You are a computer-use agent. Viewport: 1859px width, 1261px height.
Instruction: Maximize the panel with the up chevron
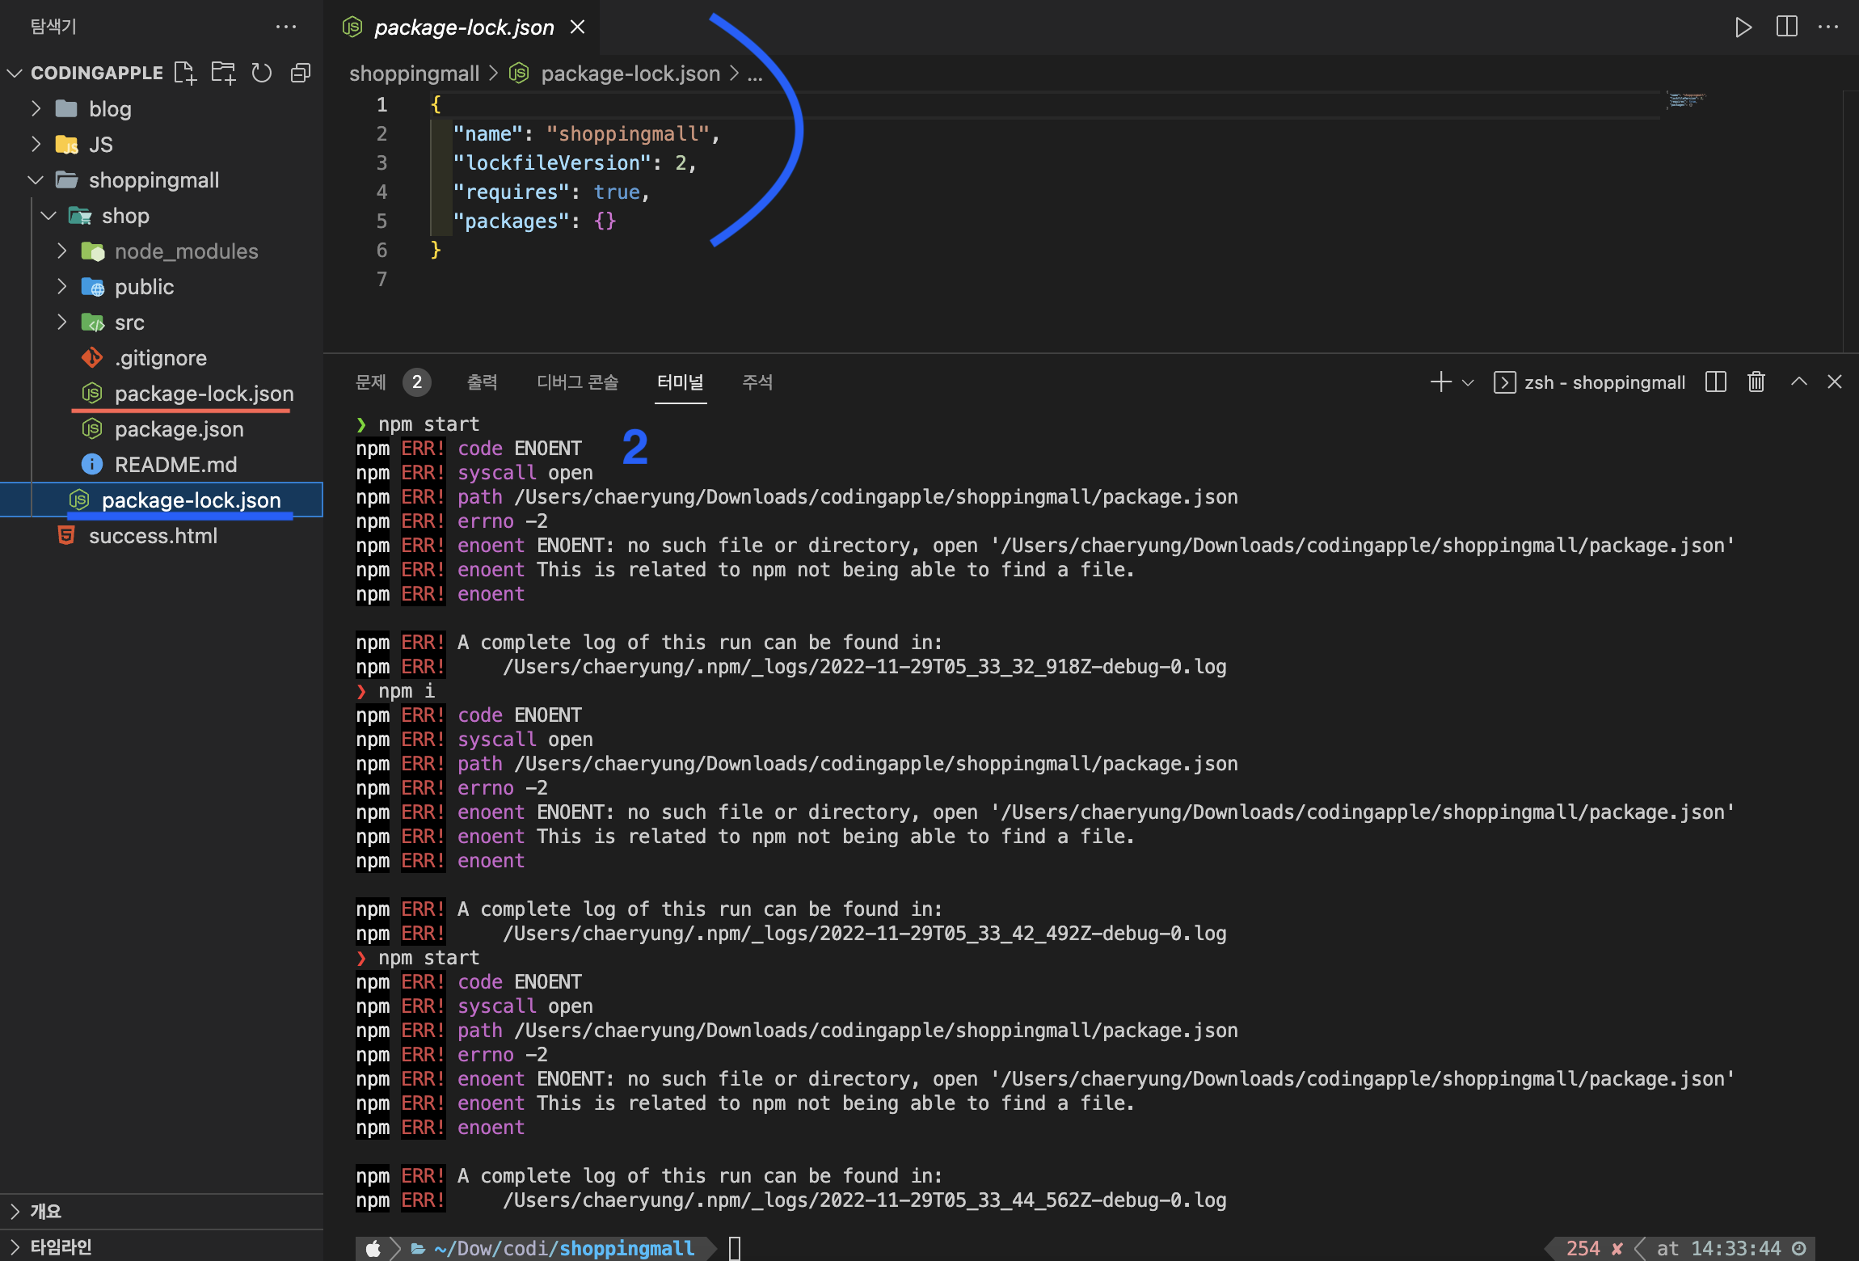pos(1798,382)
